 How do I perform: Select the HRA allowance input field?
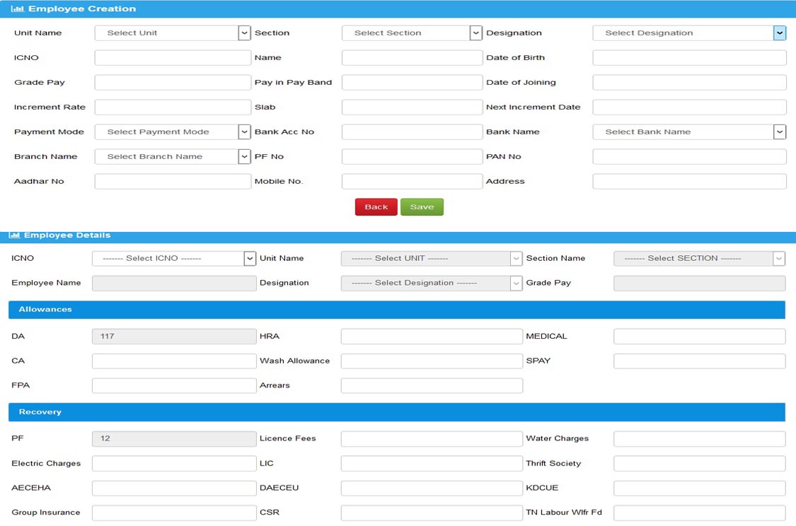click(431, 337)
